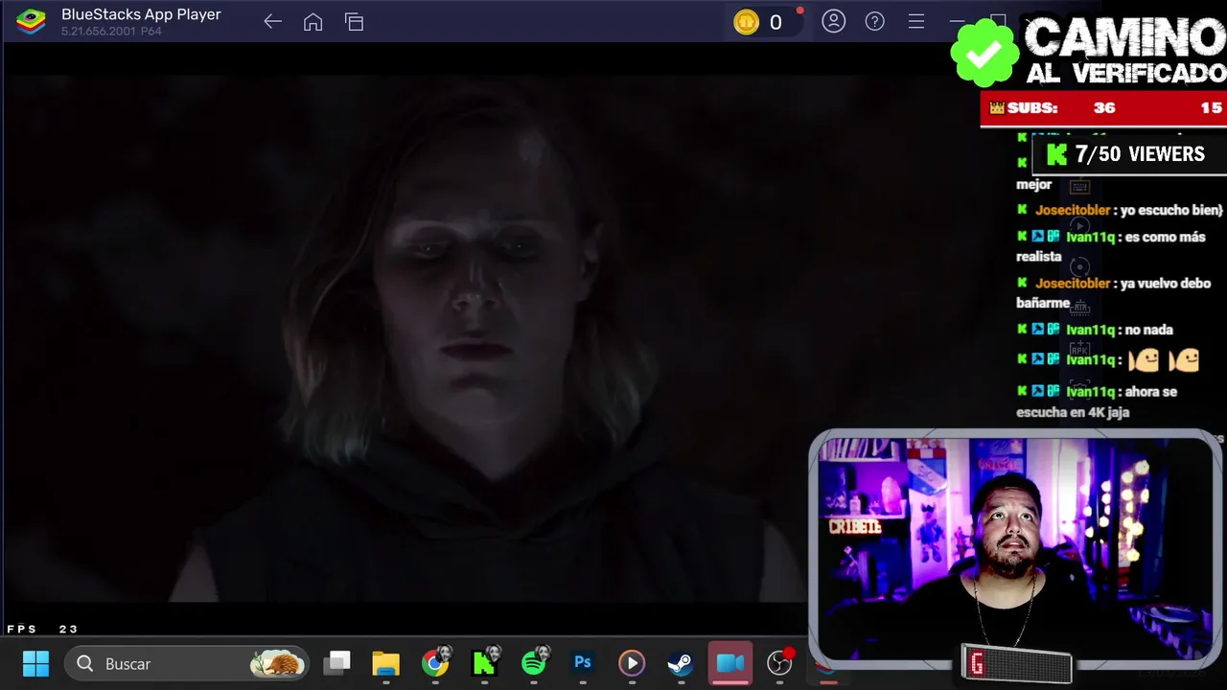Open the BlueStacks hamburger menu
Image resolution: width=1227 pixels, height=690 pixels.
pos(916,21)
